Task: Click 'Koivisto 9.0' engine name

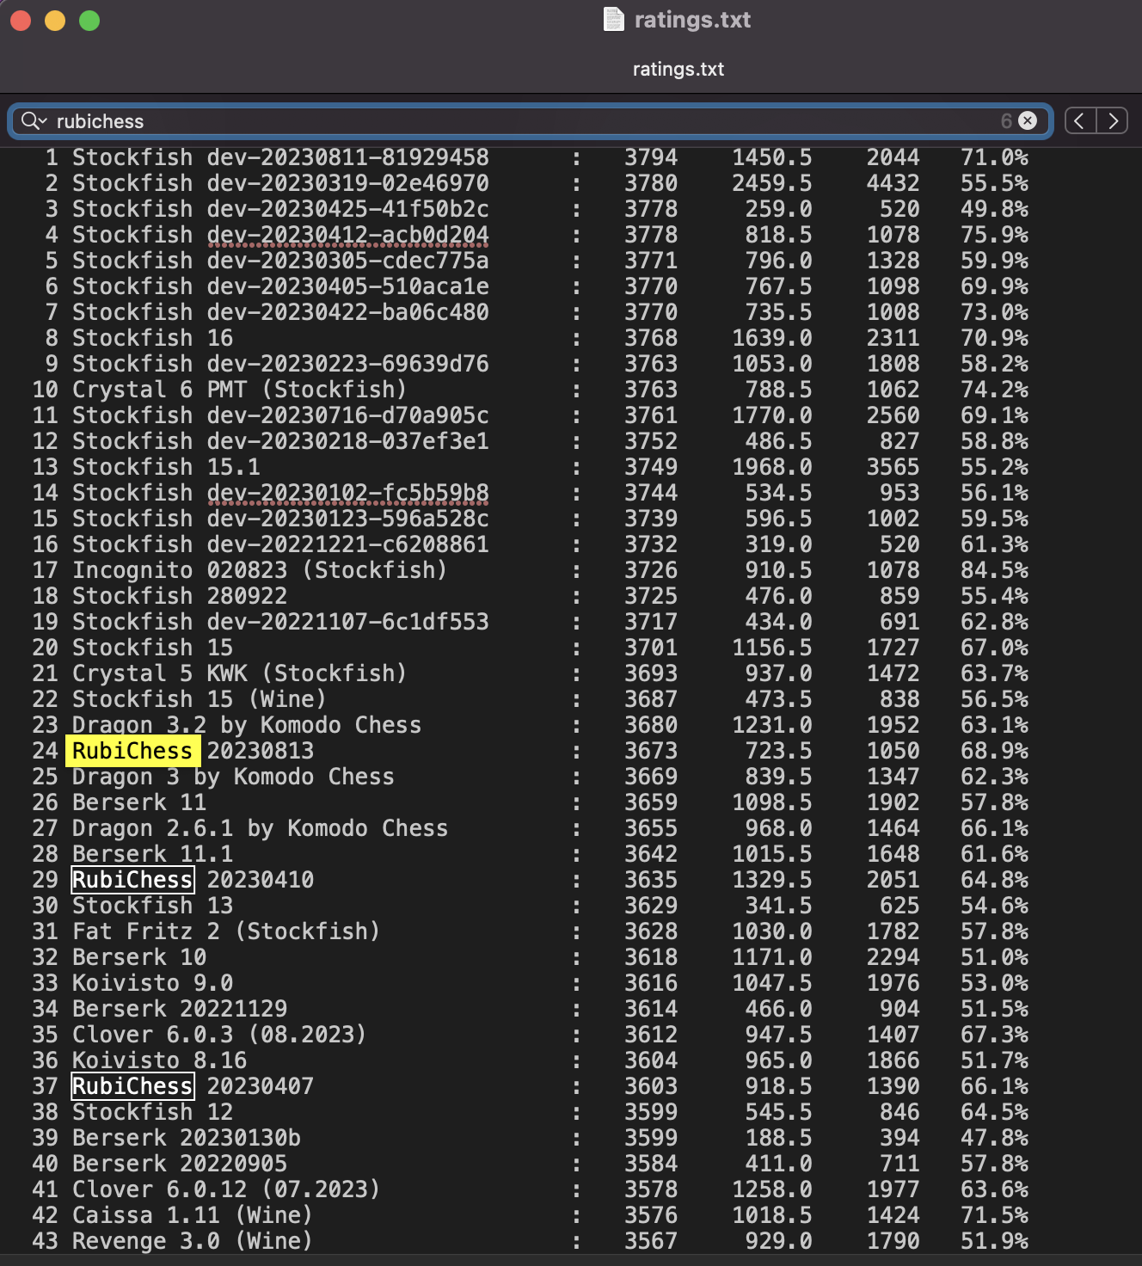Action: (x=152, y=983)
